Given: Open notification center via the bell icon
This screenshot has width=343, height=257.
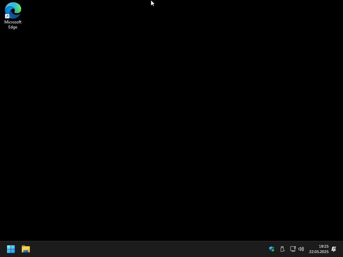Looking at the screenshot, I should (334, 249).
